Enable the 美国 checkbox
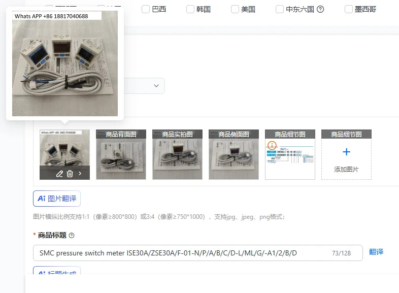The height and width of the screenshot is (293, 399). coord(235,10)
